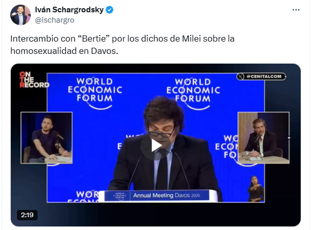Click the 2:19 video duration label
Viewport: 312px width, 230px height.
[27, 215]
